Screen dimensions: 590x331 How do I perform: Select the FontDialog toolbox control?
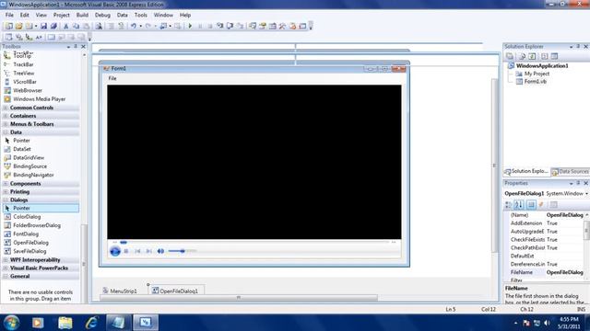pyautogui.click(x=26, y=234)
